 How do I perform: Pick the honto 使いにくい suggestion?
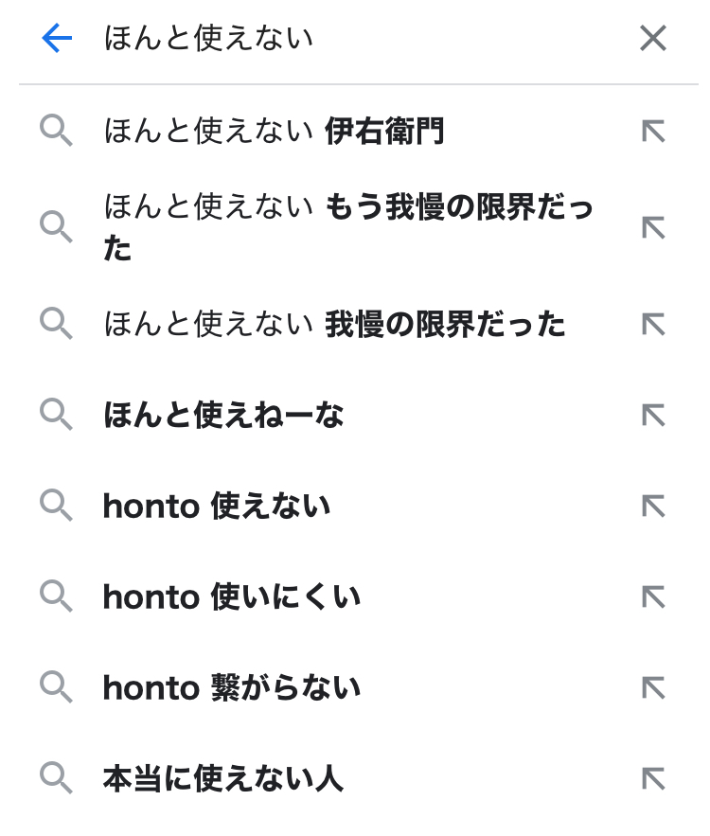tap(231, 597)
